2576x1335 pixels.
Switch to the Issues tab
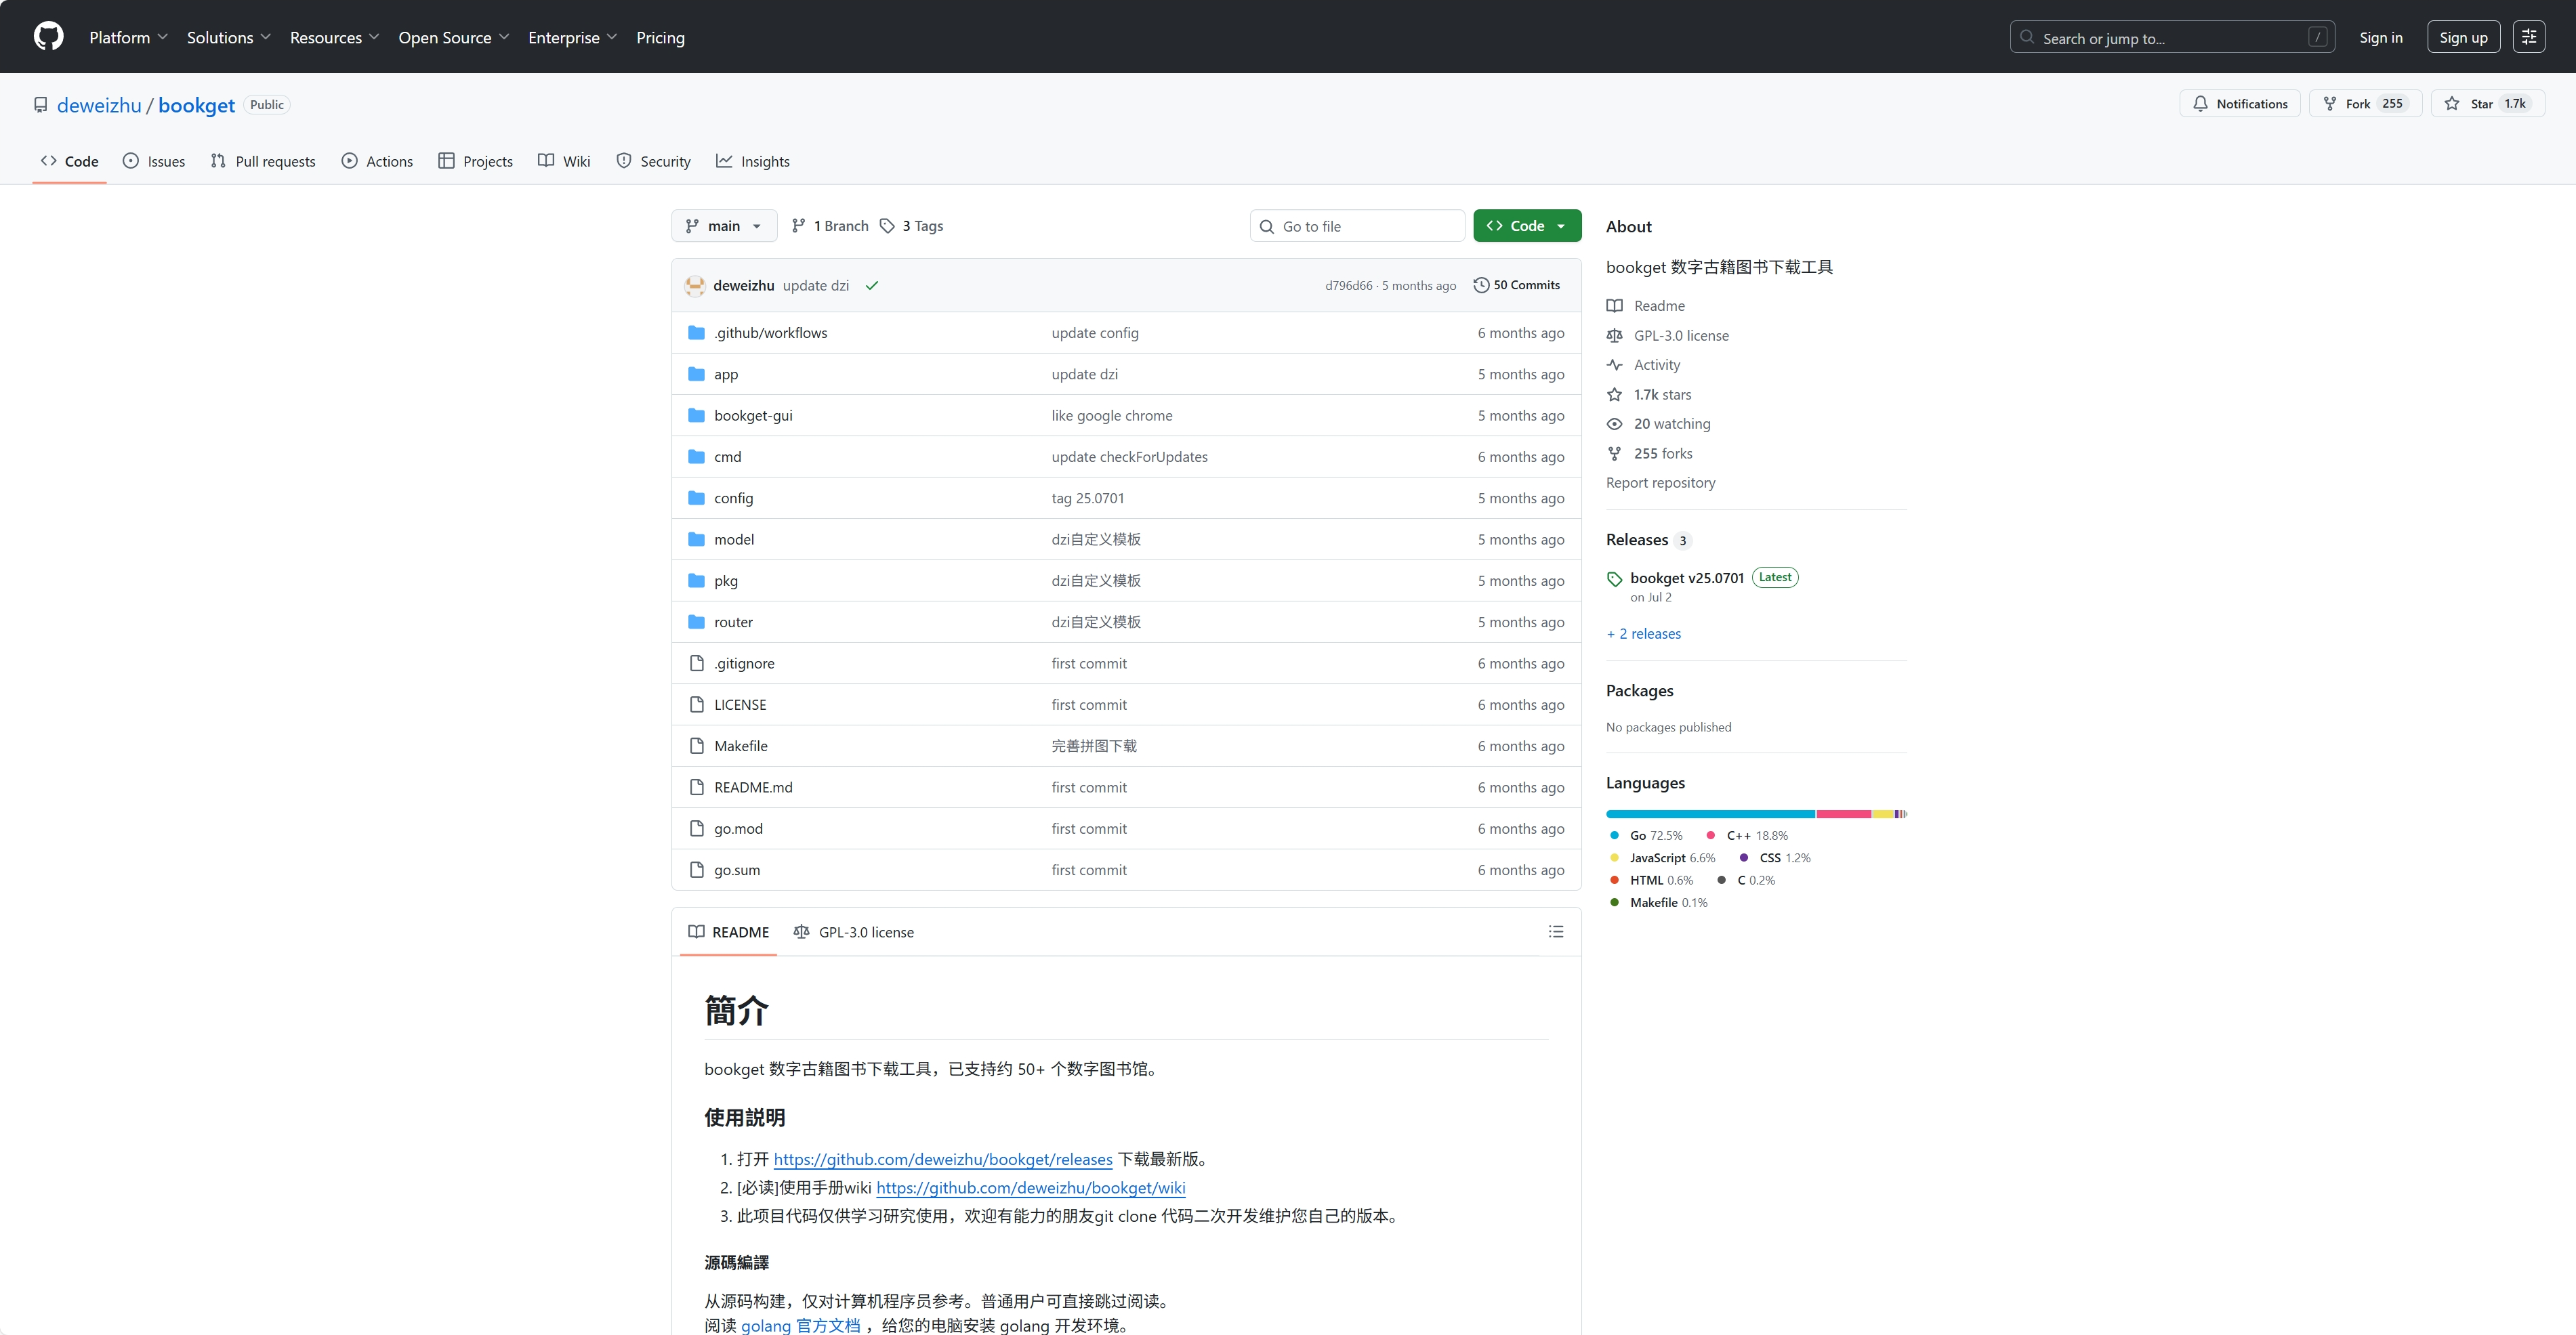[154, 162]
